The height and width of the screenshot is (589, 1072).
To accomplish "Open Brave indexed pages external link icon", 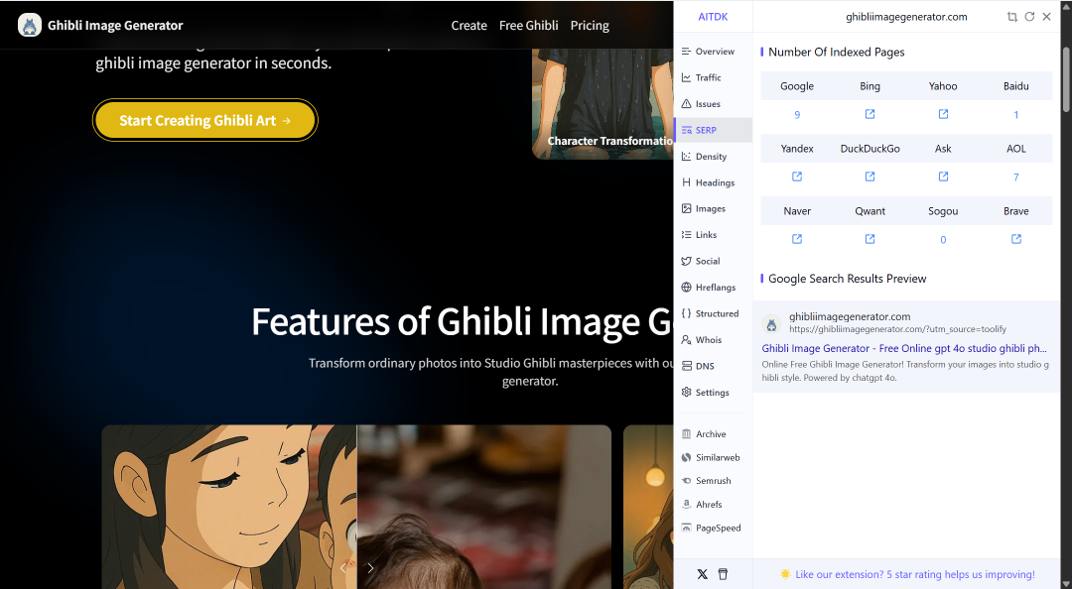I will pyautogui.click(x=1016, y=239).
